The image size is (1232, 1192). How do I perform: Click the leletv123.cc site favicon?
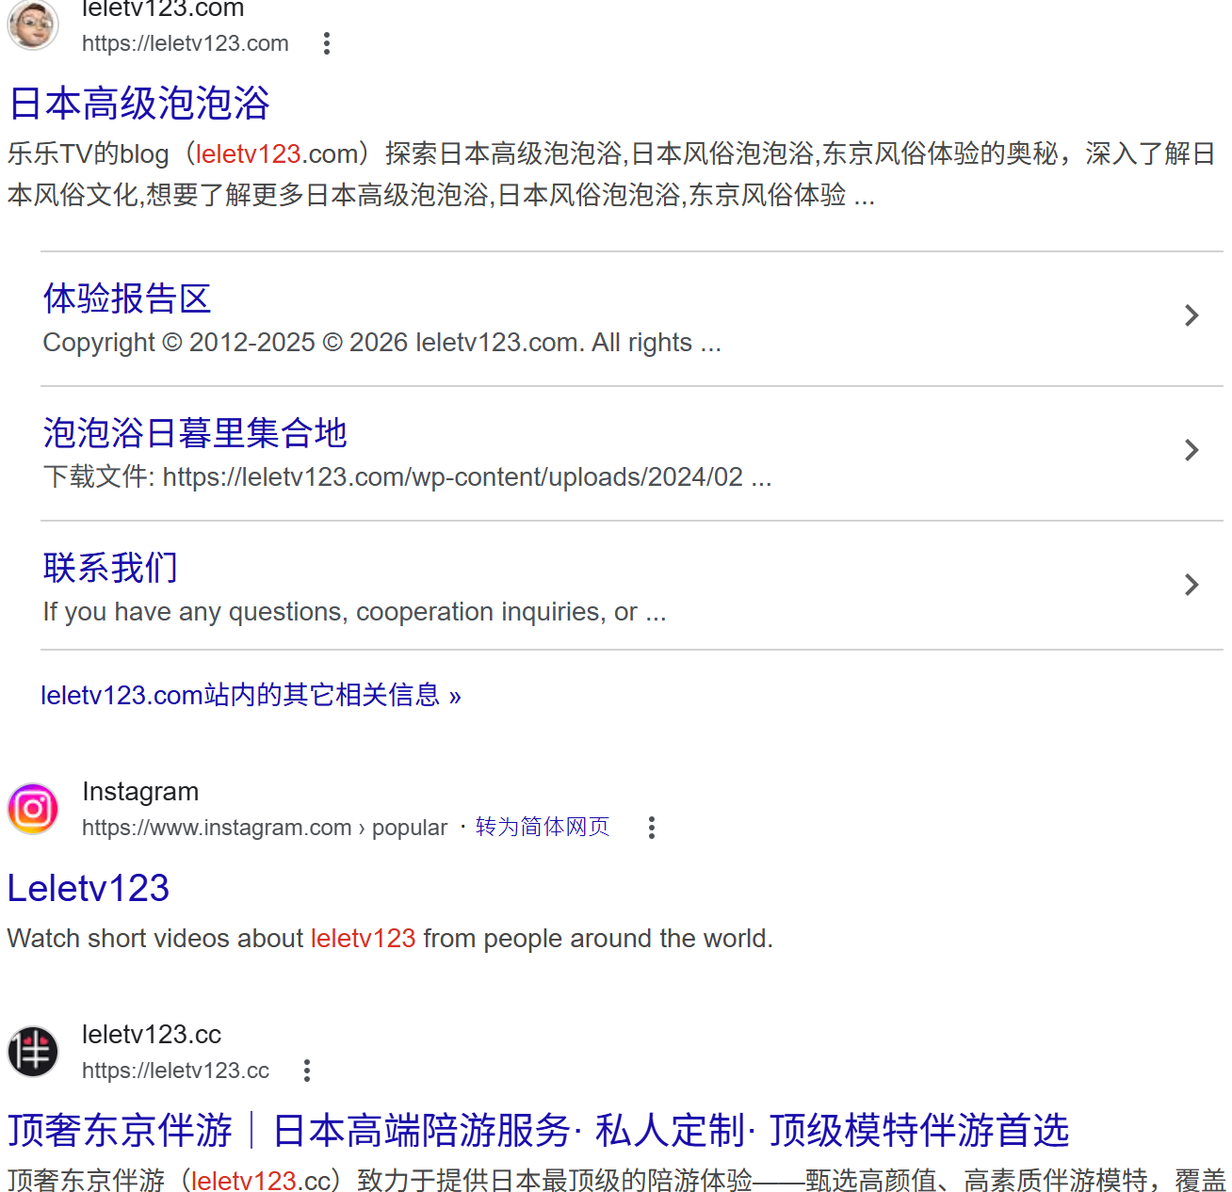click(x=33, y=1052)
